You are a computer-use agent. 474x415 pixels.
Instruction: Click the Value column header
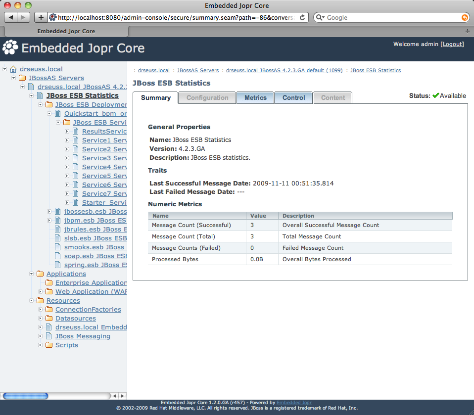262,216
